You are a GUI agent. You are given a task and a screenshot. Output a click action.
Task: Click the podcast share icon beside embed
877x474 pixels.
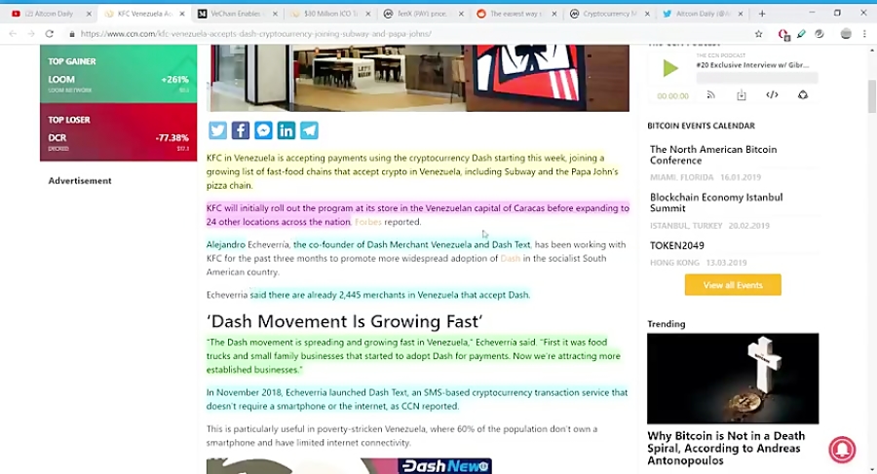point(803,95)
